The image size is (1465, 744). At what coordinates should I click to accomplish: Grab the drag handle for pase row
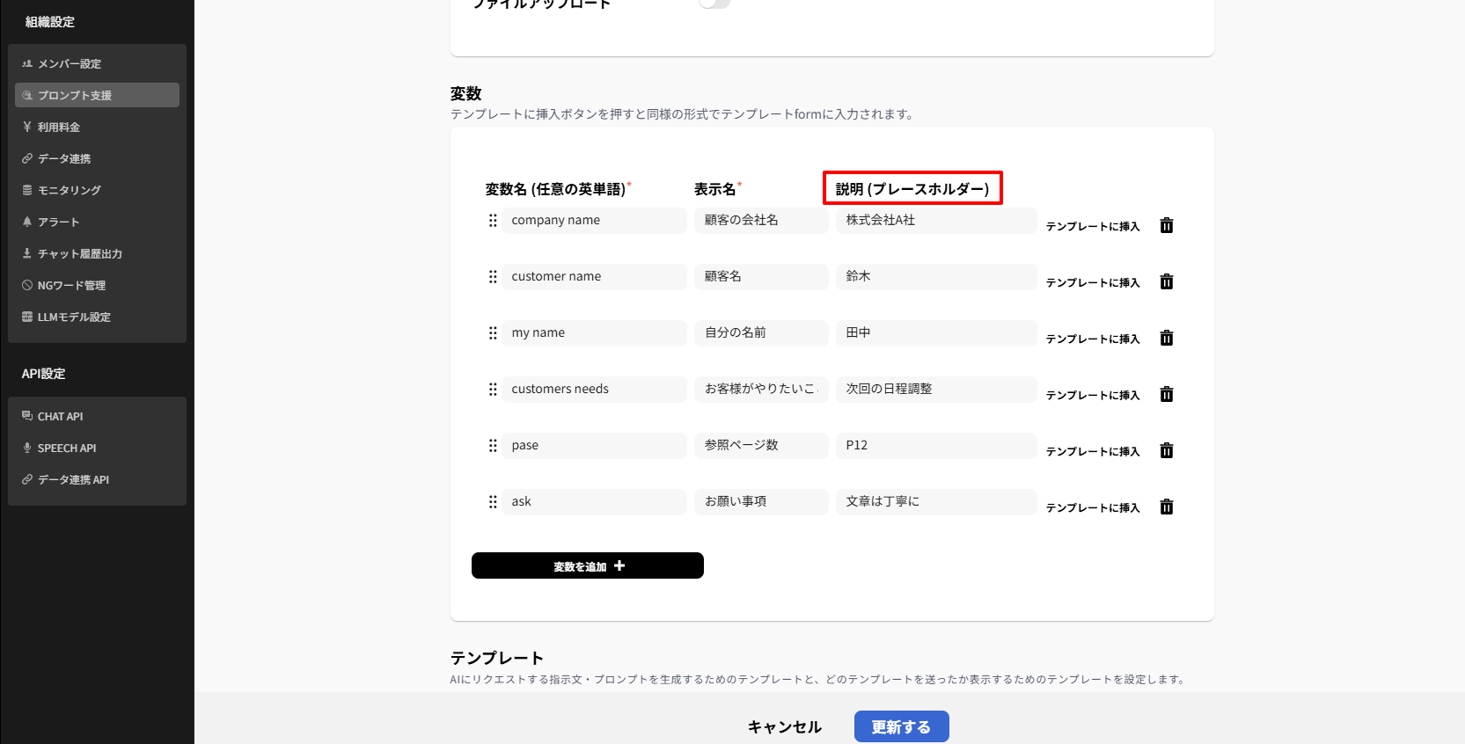tap(493, 446)
